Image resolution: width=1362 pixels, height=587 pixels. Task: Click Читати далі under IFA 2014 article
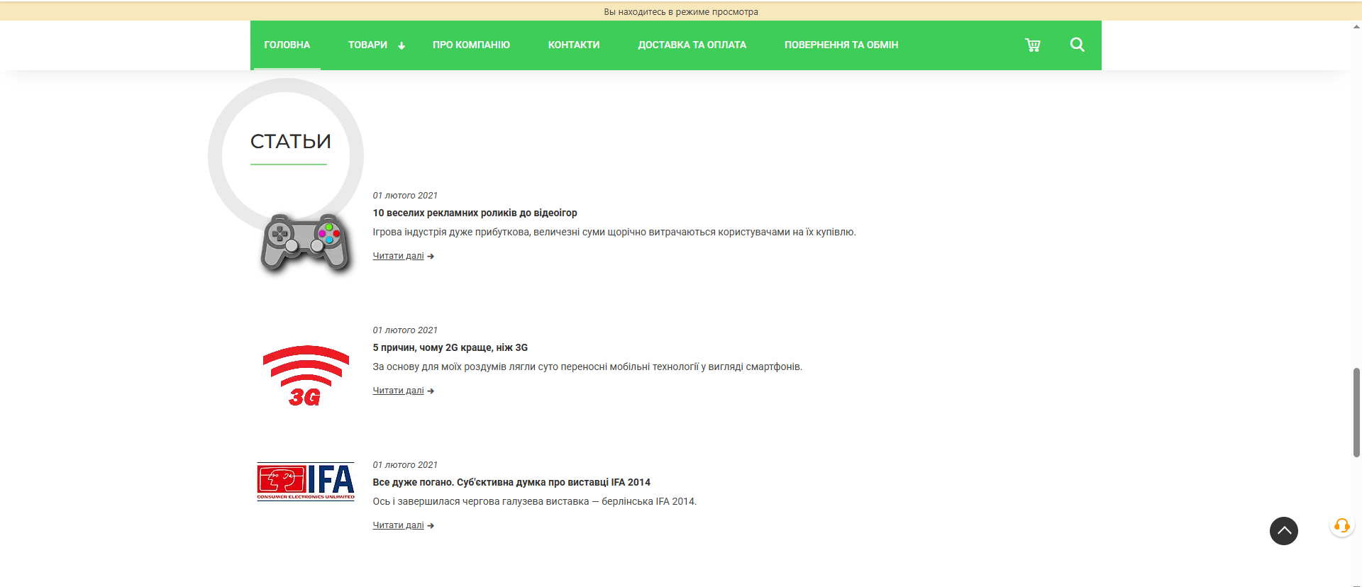[x=399, y=525]
